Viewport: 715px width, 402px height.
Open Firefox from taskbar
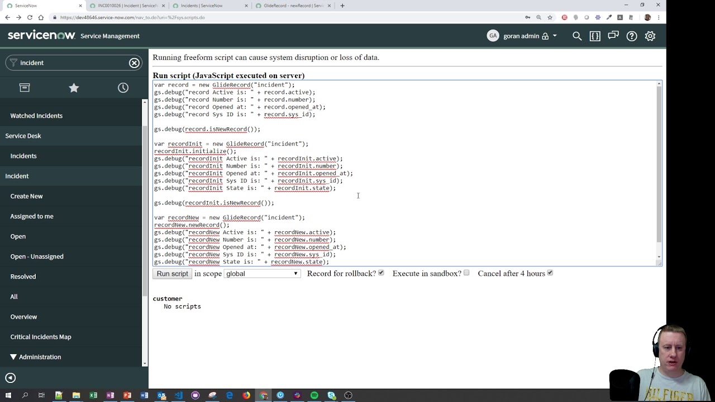tap(246, 395)
